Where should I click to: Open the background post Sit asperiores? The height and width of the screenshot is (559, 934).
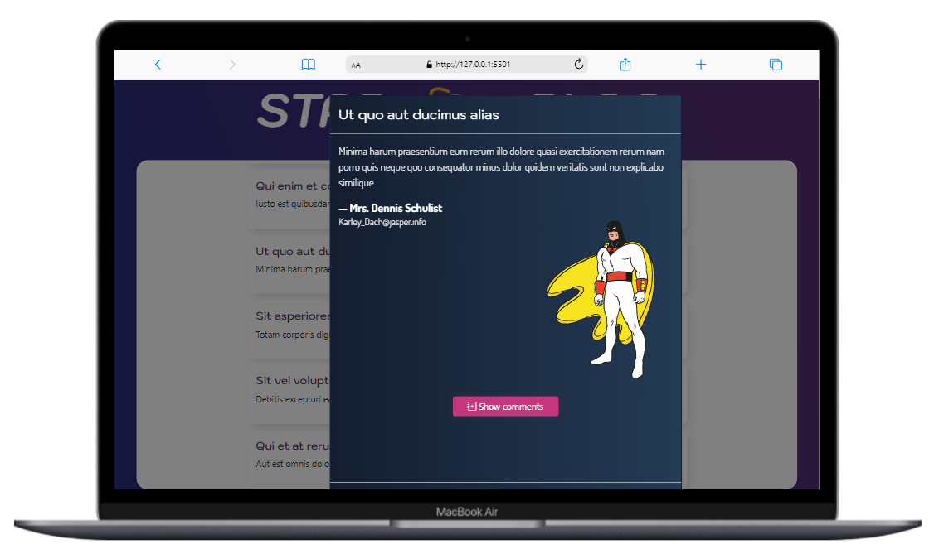[293, 316]
